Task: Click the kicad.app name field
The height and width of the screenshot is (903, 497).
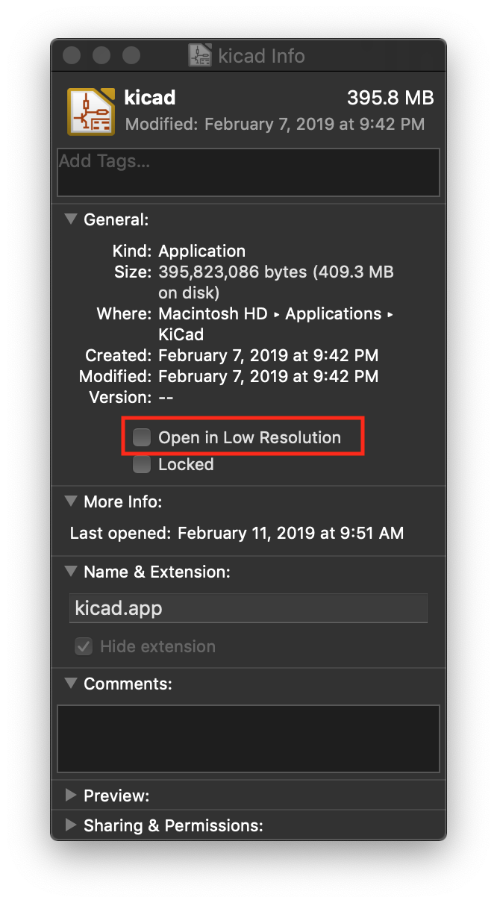Action: (248, 608)
